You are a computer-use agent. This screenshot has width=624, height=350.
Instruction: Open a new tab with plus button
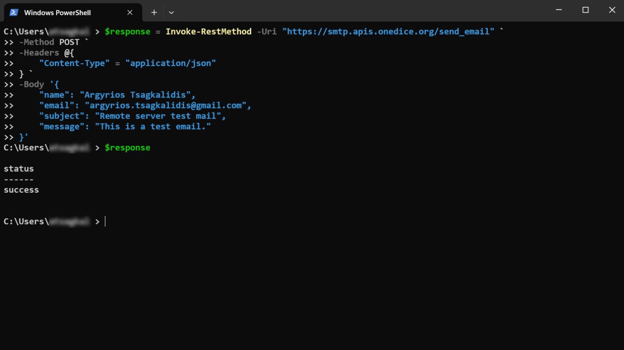[154, 12]
